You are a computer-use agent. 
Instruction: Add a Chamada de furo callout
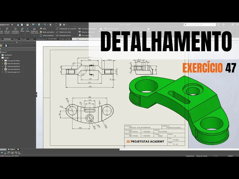[63, 35]
